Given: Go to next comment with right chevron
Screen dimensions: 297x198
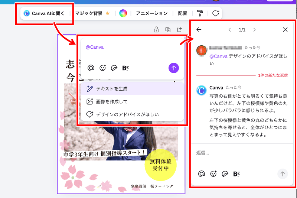Looking at the screenshot, I should click(254, 30).
